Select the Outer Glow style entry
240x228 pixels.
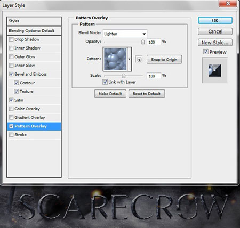[34, 56]
